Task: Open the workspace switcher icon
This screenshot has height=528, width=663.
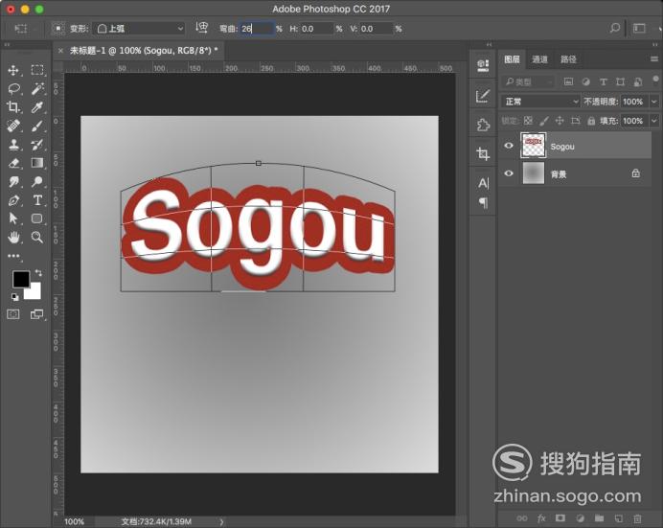Action: pyautogui.click(x=639, y=29)
